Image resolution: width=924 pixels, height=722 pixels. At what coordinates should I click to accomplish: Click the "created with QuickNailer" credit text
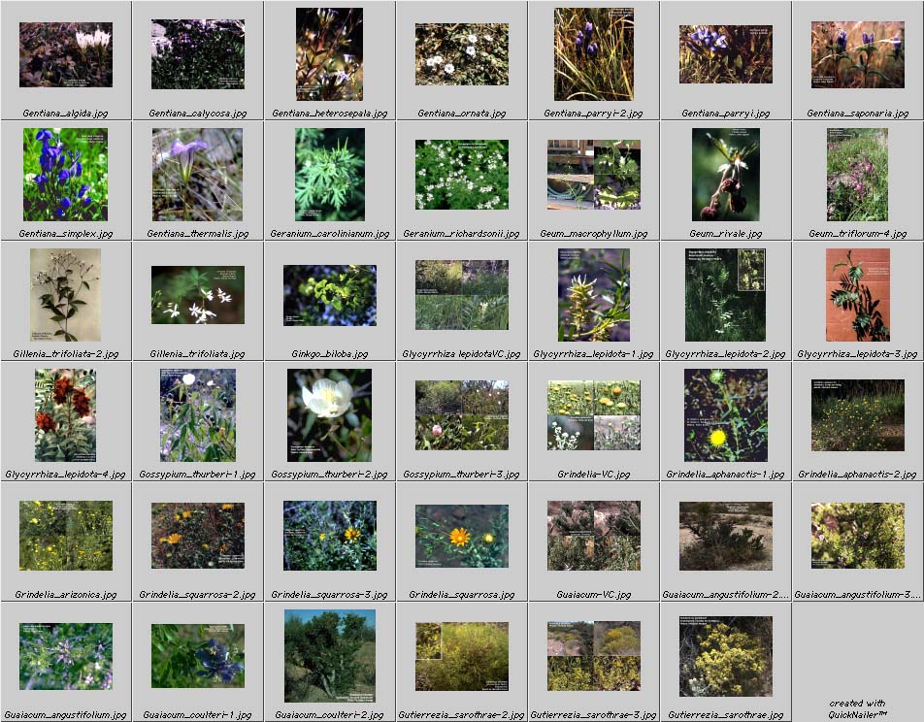point(858,708)
